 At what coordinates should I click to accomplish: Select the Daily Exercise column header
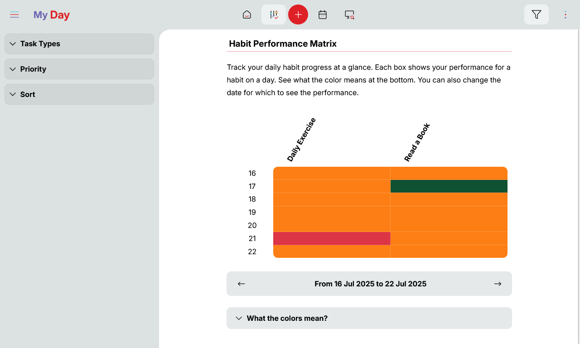click(x=301, y=140)
